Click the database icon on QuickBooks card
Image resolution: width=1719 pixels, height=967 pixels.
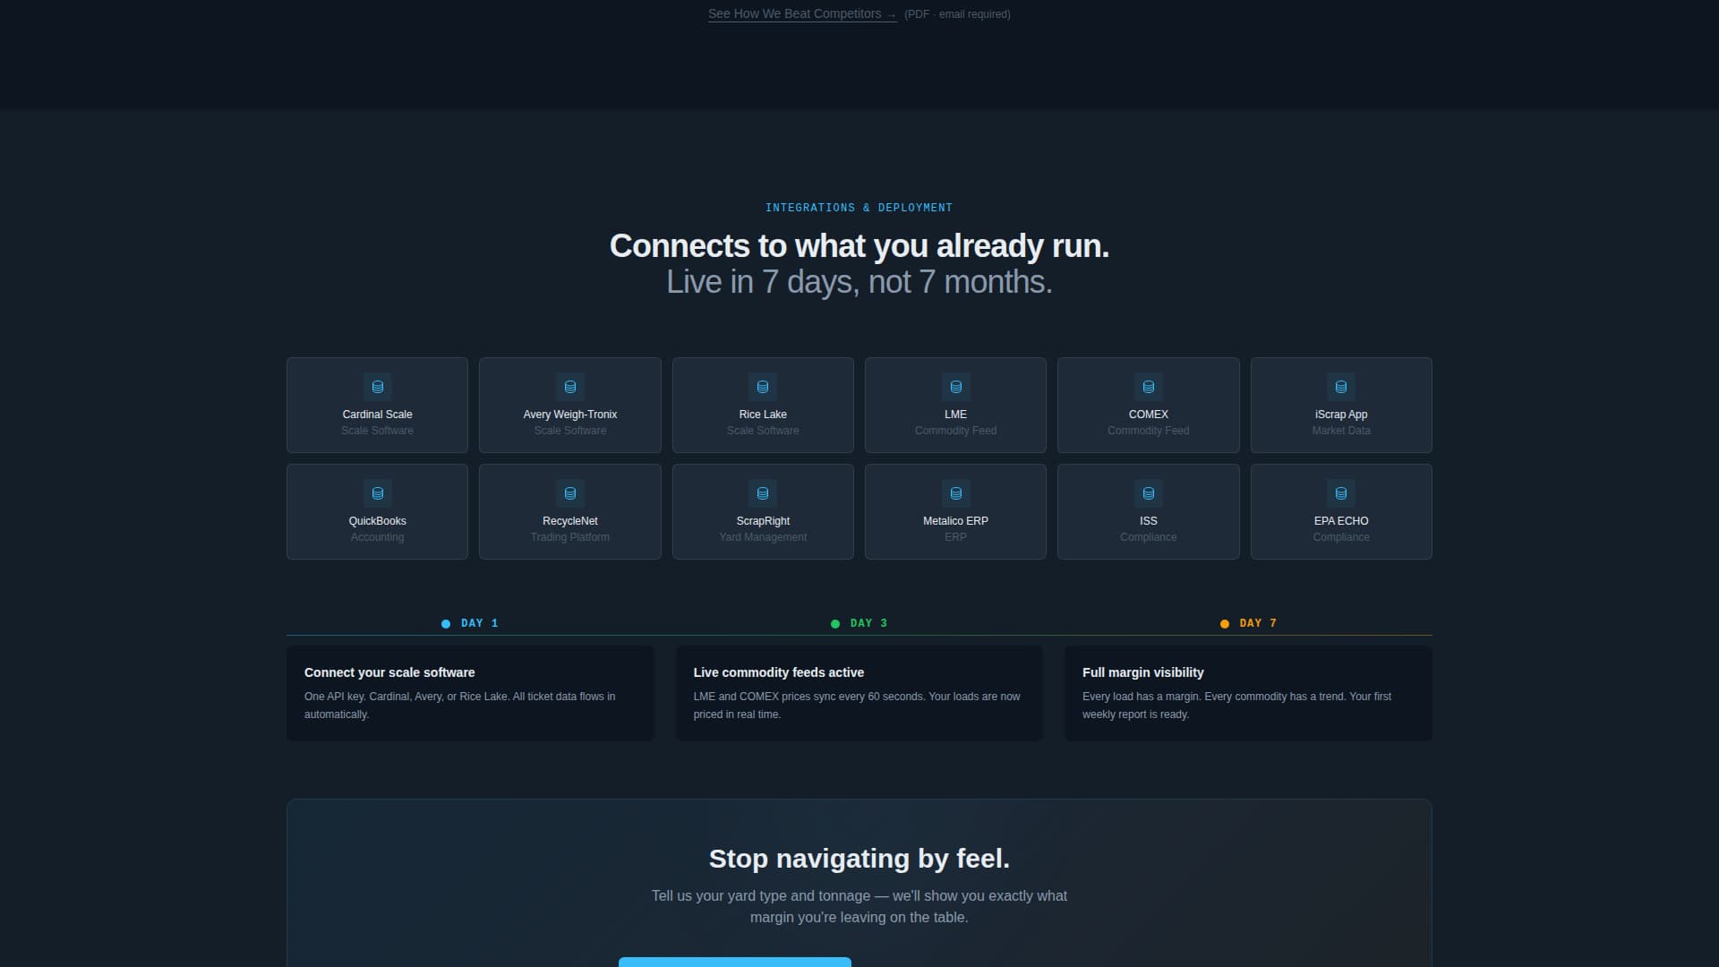pos(377,493)
